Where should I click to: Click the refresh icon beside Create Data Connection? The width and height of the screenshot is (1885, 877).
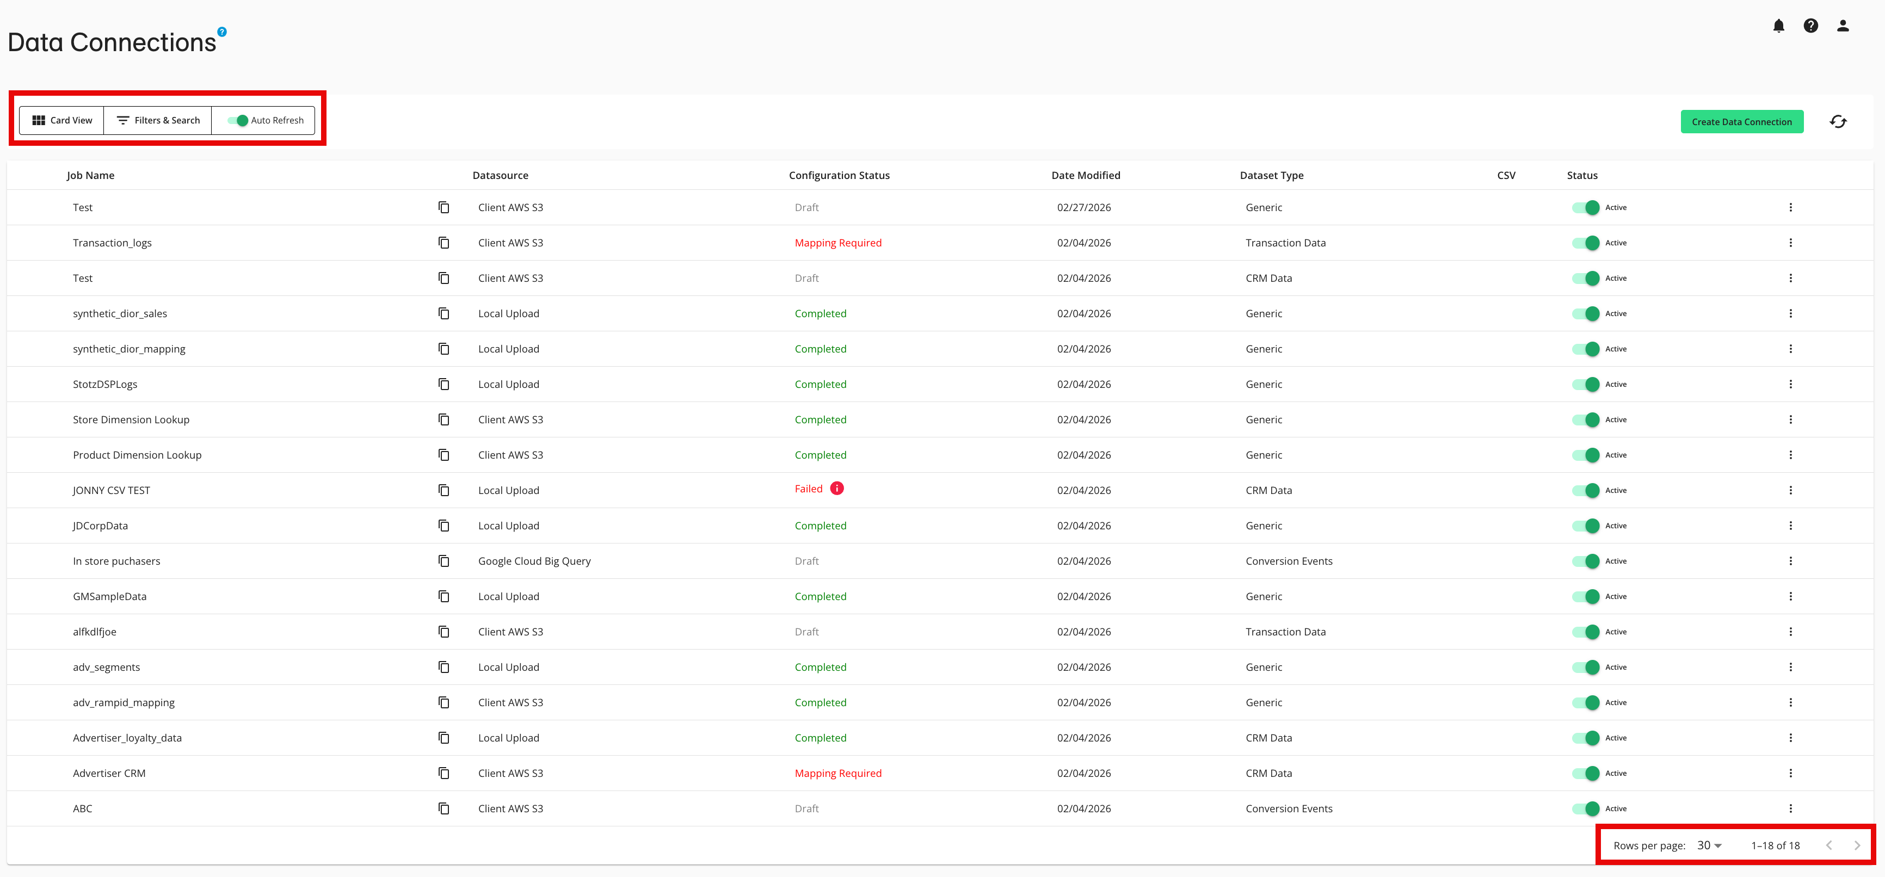1839,121
